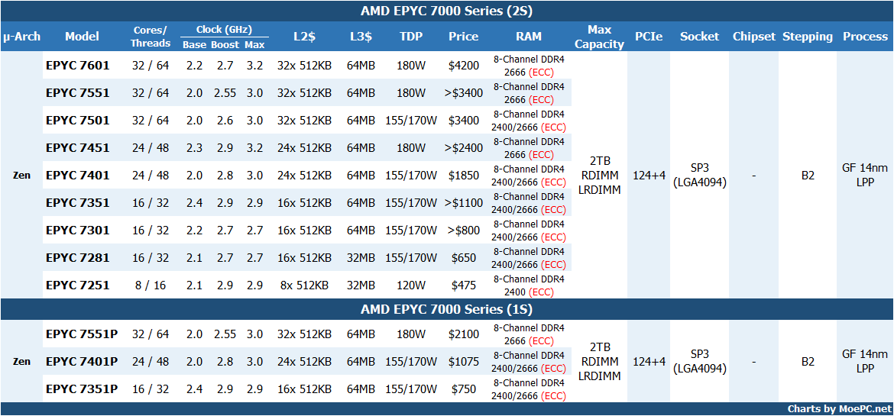Click the 8x 512KB L2 cache value
The height and width of the screenshot is (416, 894).
click(304, 285)
